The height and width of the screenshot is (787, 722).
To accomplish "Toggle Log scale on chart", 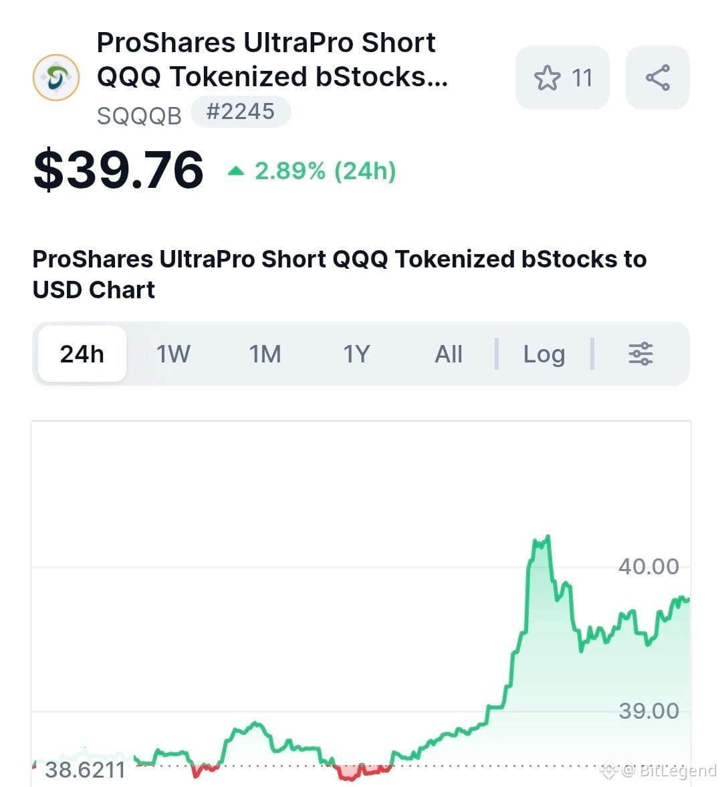I will (544, 354).
